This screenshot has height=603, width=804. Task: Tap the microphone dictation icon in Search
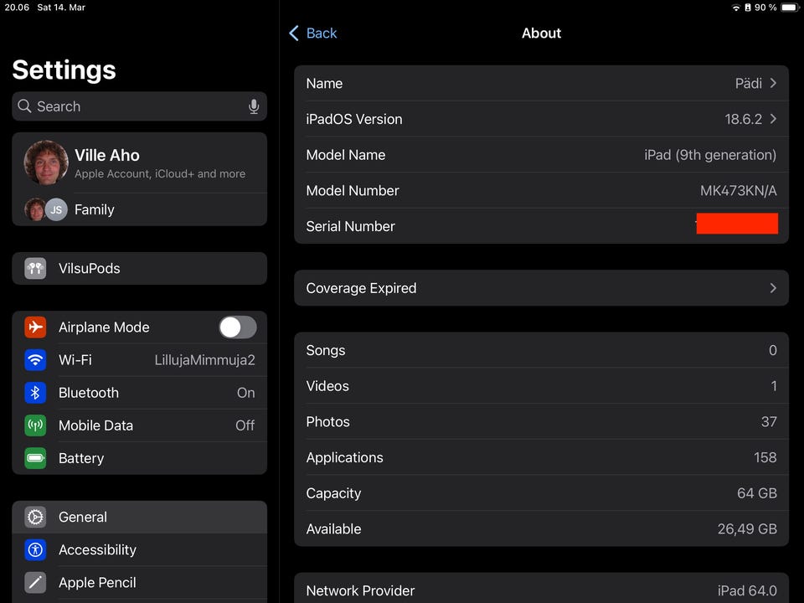click(x=254, y=106)
